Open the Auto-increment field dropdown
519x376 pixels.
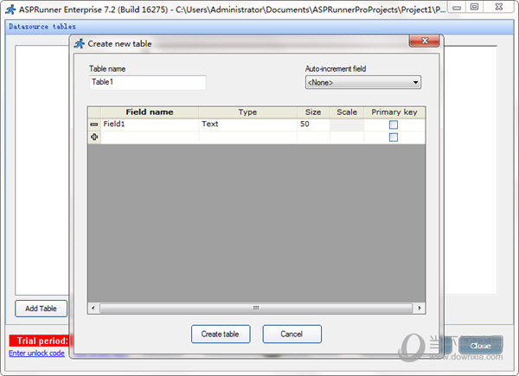[x=363, y=82]
